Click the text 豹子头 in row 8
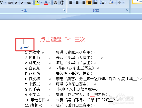 pyautogui.click(x=34, y=89)
